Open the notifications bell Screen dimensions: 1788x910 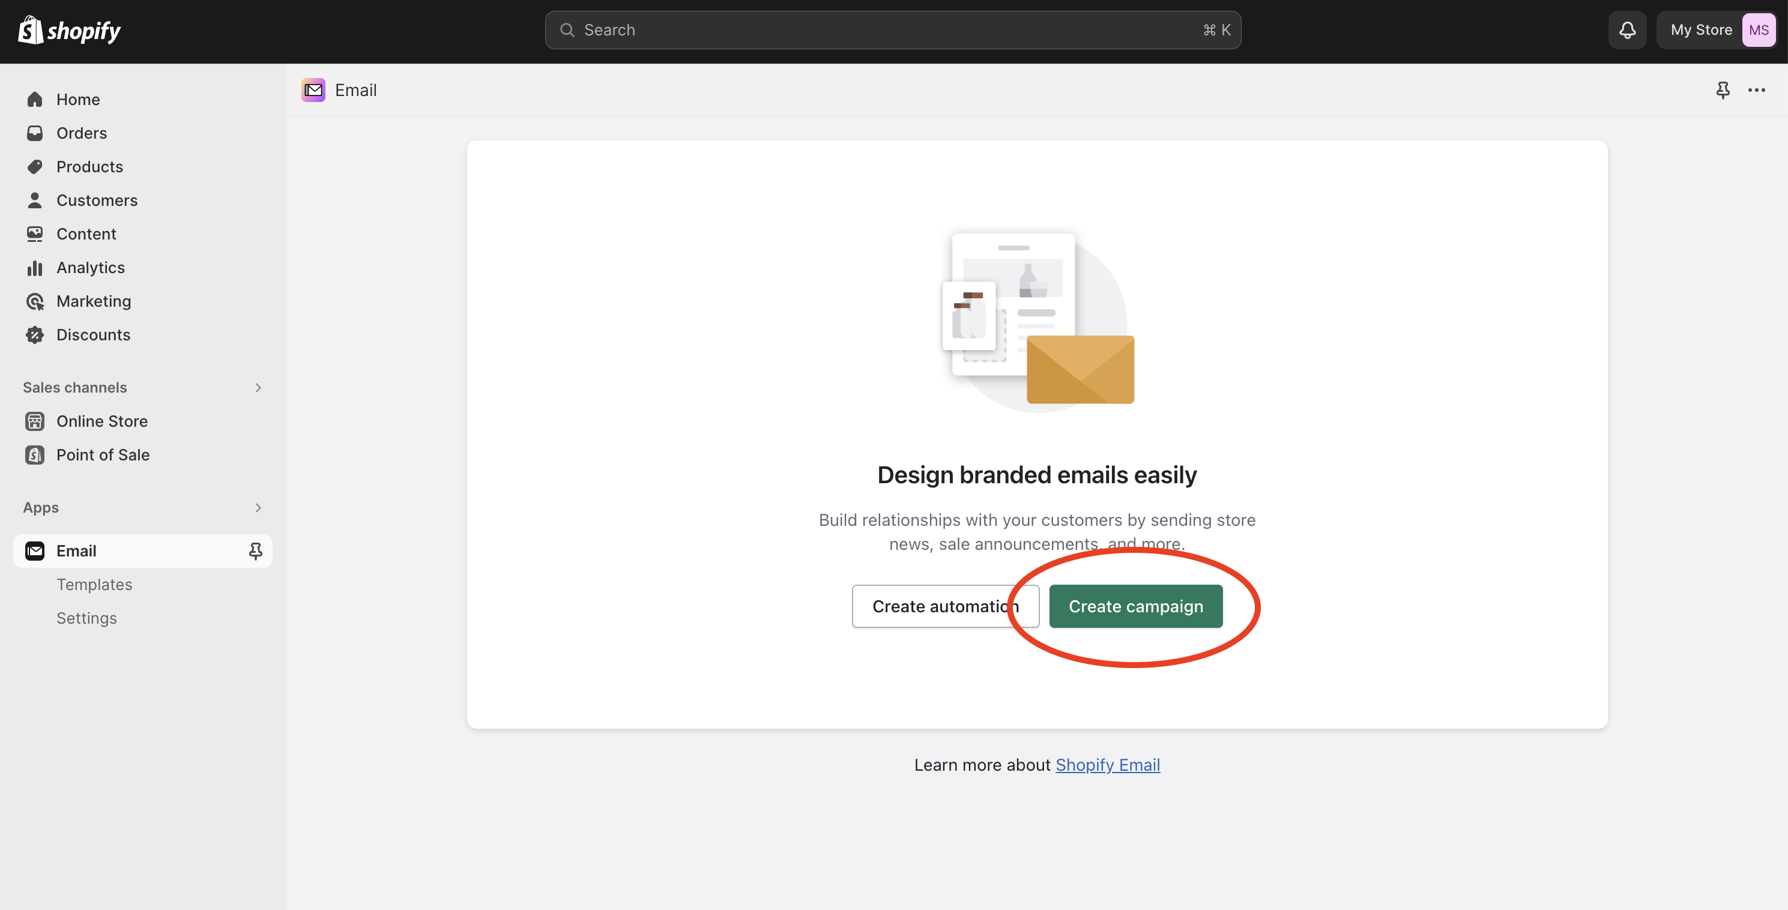(1627, 31)
